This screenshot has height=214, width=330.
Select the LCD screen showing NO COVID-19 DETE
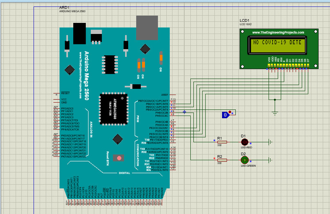277,45
